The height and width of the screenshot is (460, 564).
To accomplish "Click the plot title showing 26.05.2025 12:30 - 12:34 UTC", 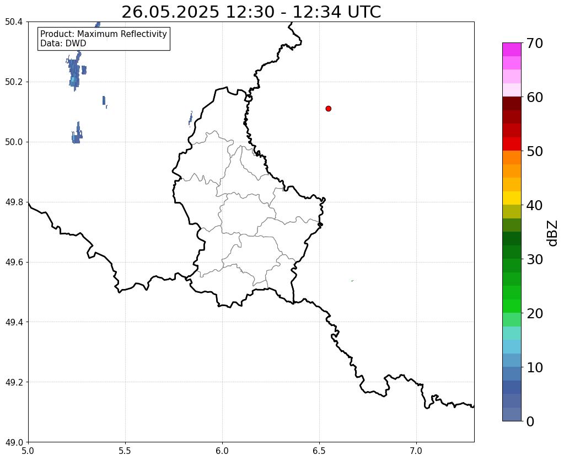I will pyautogui.click(x=251, y=12).
